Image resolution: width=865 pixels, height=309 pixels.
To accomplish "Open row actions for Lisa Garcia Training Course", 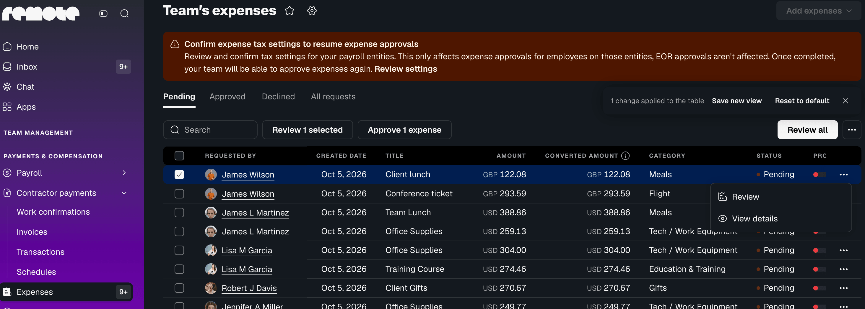I will tap(843, 269).
